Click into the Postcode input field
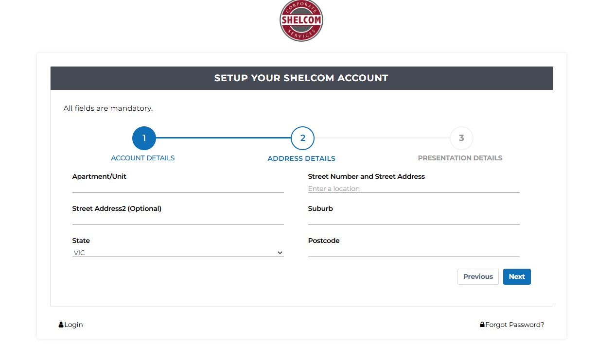 click(x=414, y=252)
